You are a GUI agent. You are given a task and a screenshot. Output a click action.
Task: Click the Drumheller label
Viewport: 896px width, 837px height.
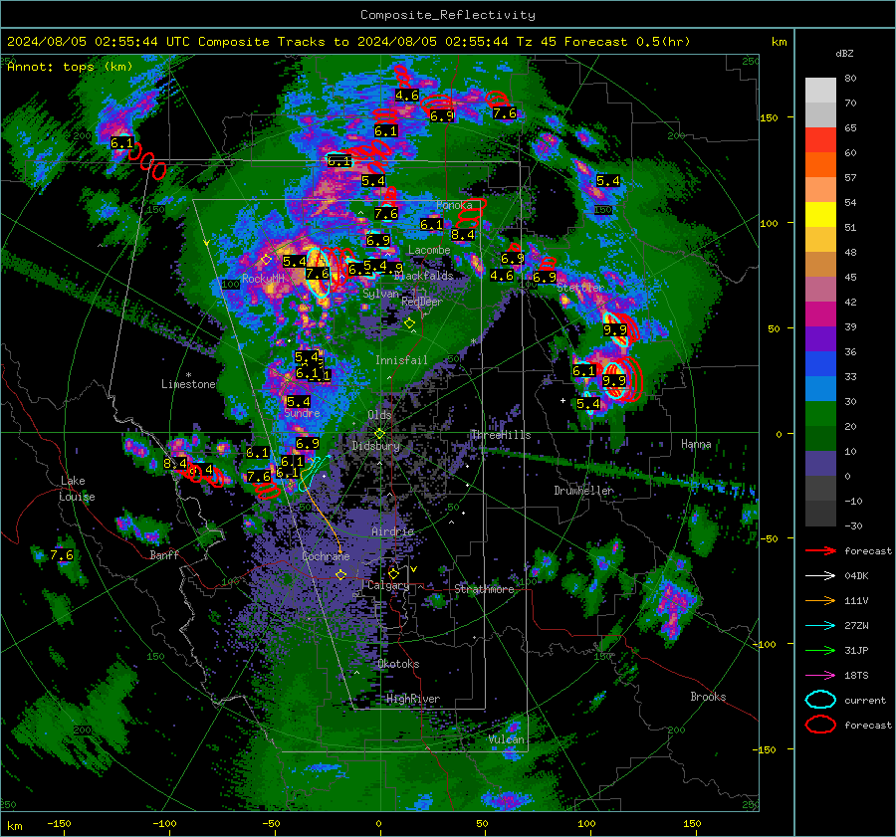(583, 491)
